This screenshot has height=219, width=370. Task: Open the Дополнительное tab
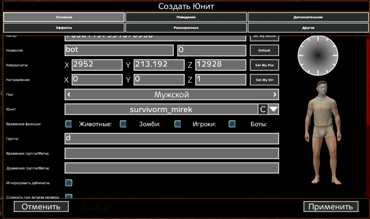pyautogui.click(x=308, y=17)
